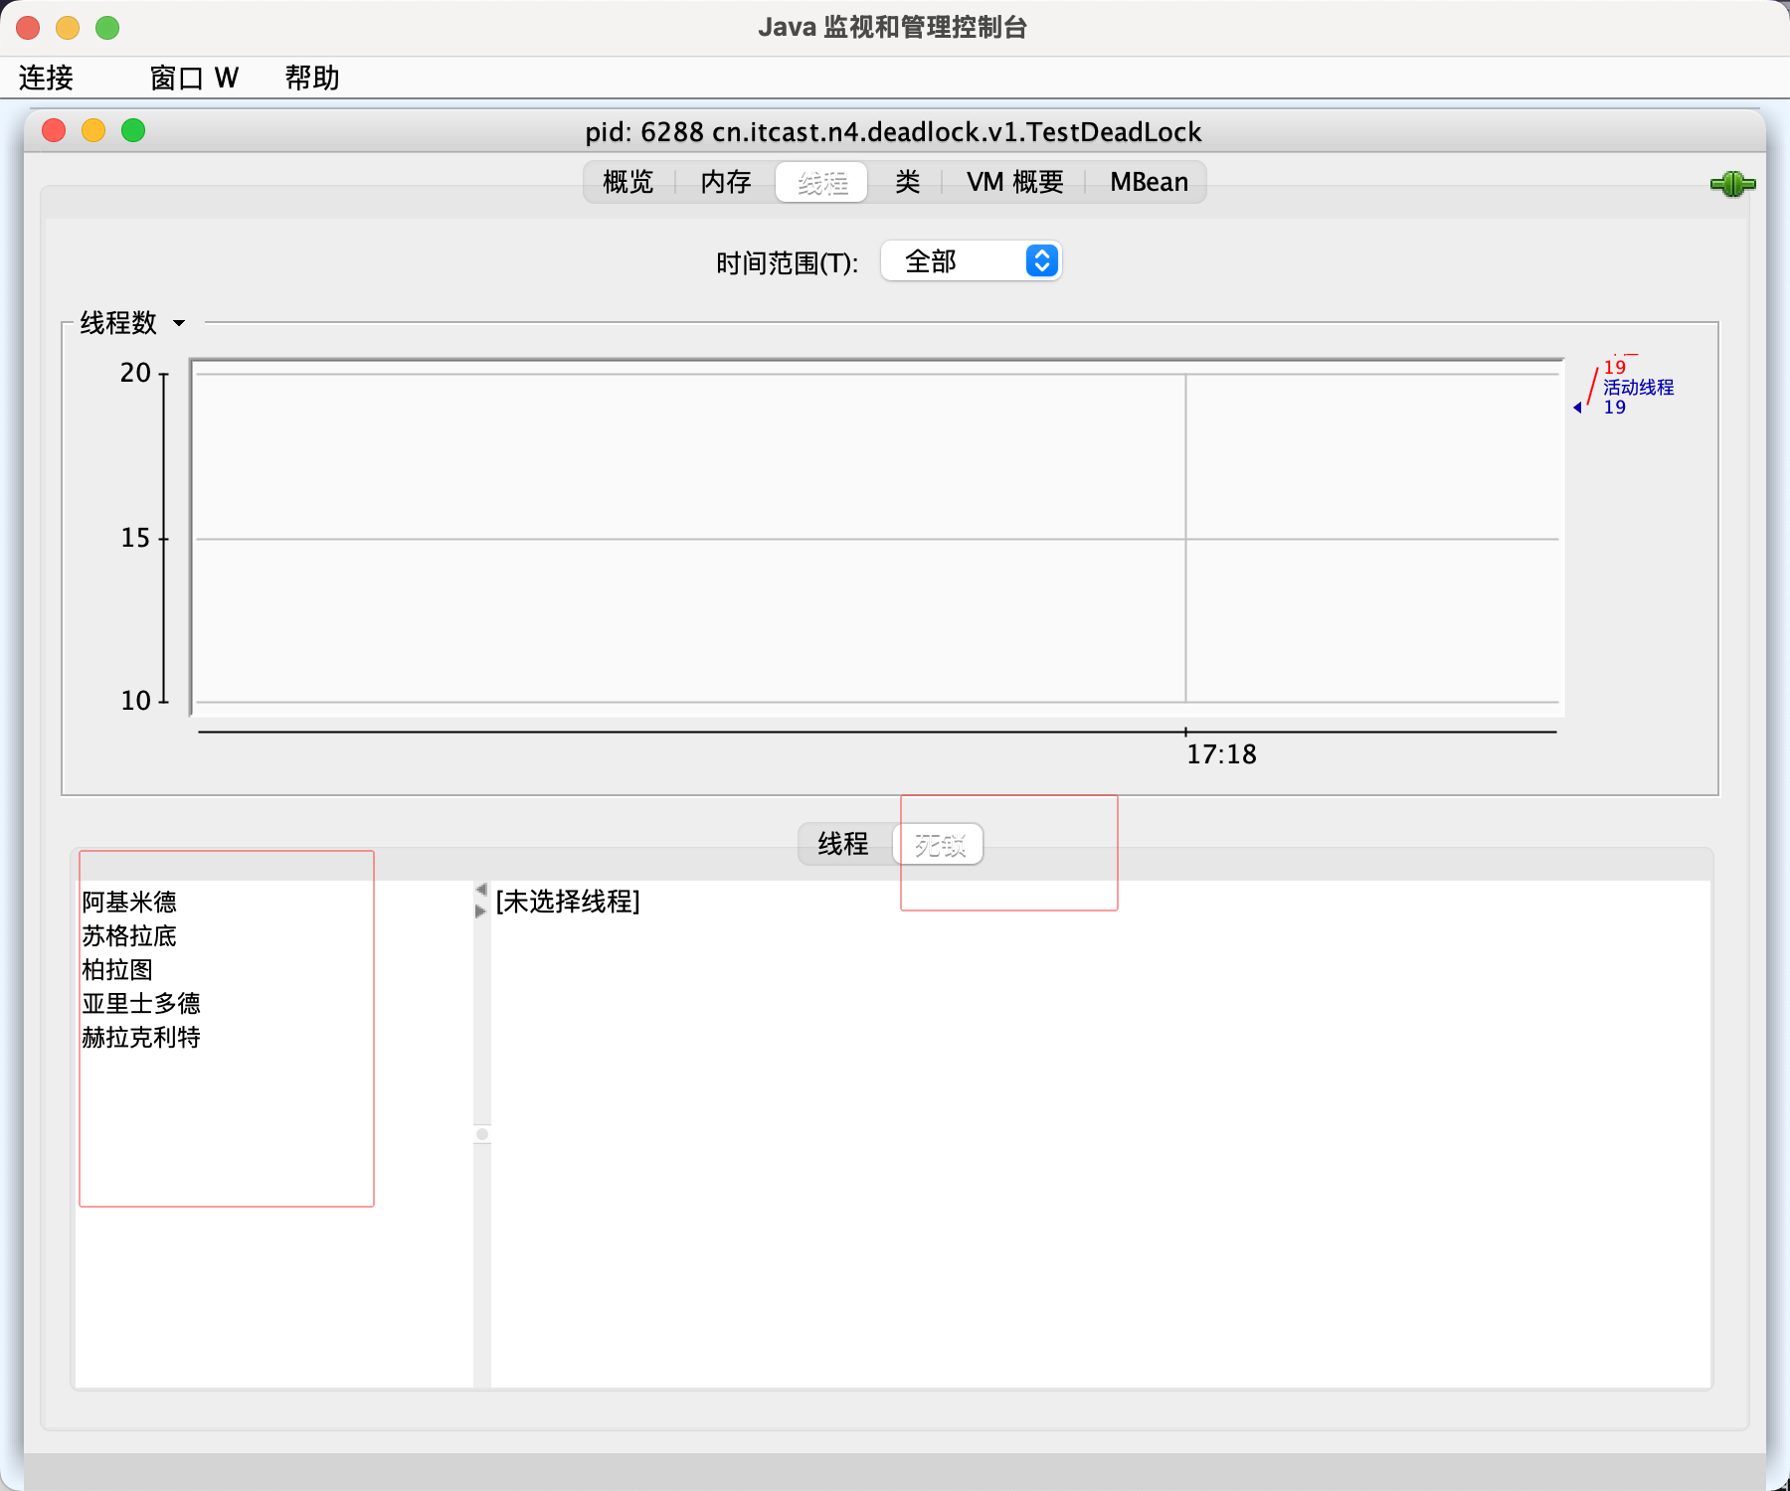Collapse thread list with left arrow
Image resolution: width=1790 pixels, height=1491 pixels.
481,890
